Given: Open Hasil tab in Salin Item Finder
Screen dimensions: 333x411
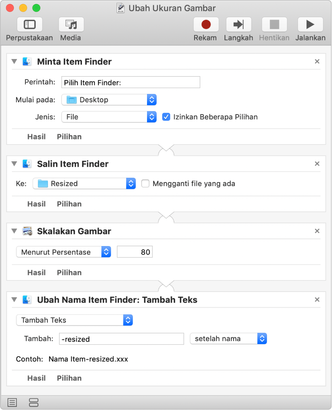Looking at the screenshot, I should pos(36,204).
